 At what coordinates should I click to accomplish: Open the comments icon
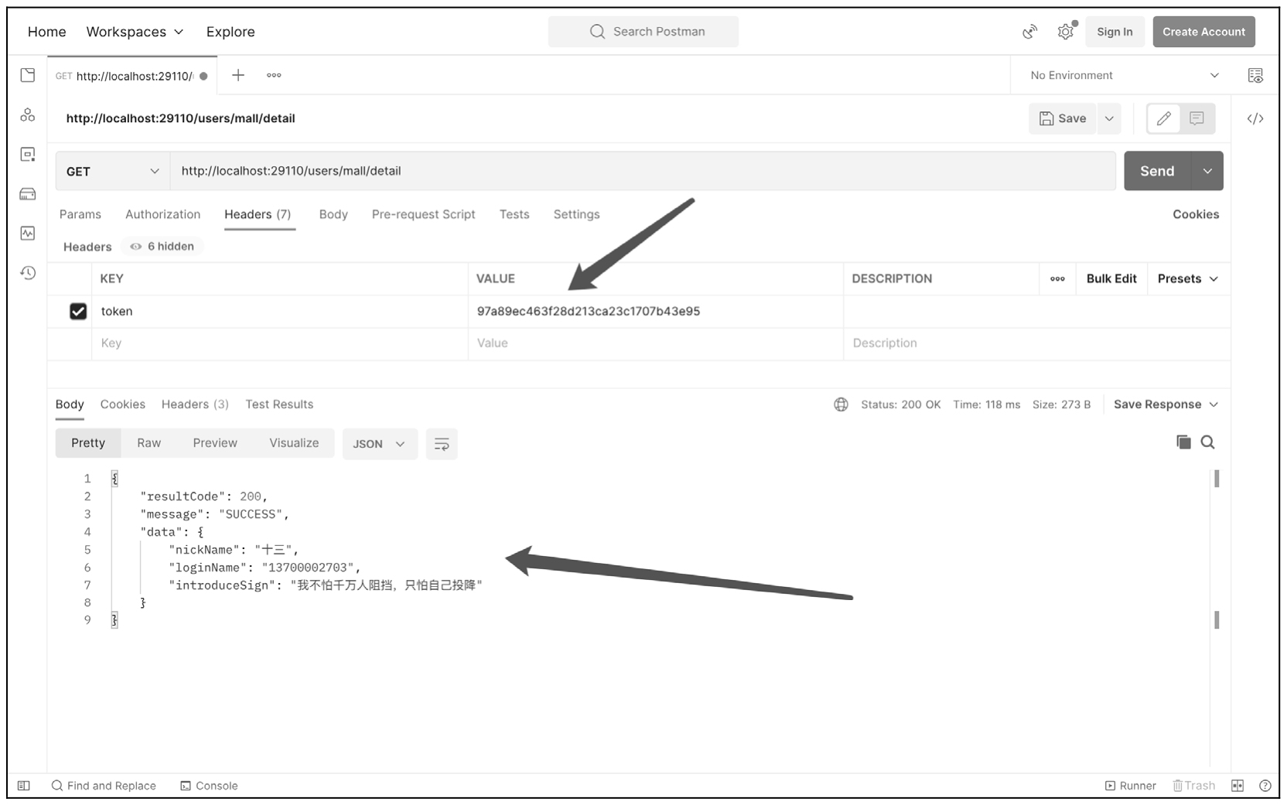point(1197,118)
